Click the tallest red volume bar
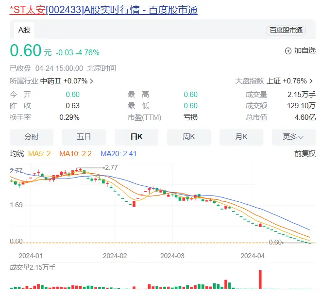 (260, 280)
